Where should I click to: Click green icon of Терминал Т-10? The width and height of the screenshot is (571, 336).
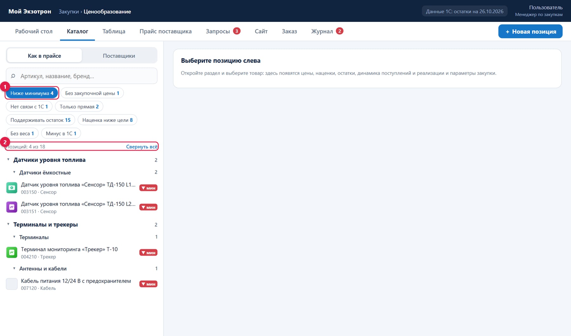point(12,253)
